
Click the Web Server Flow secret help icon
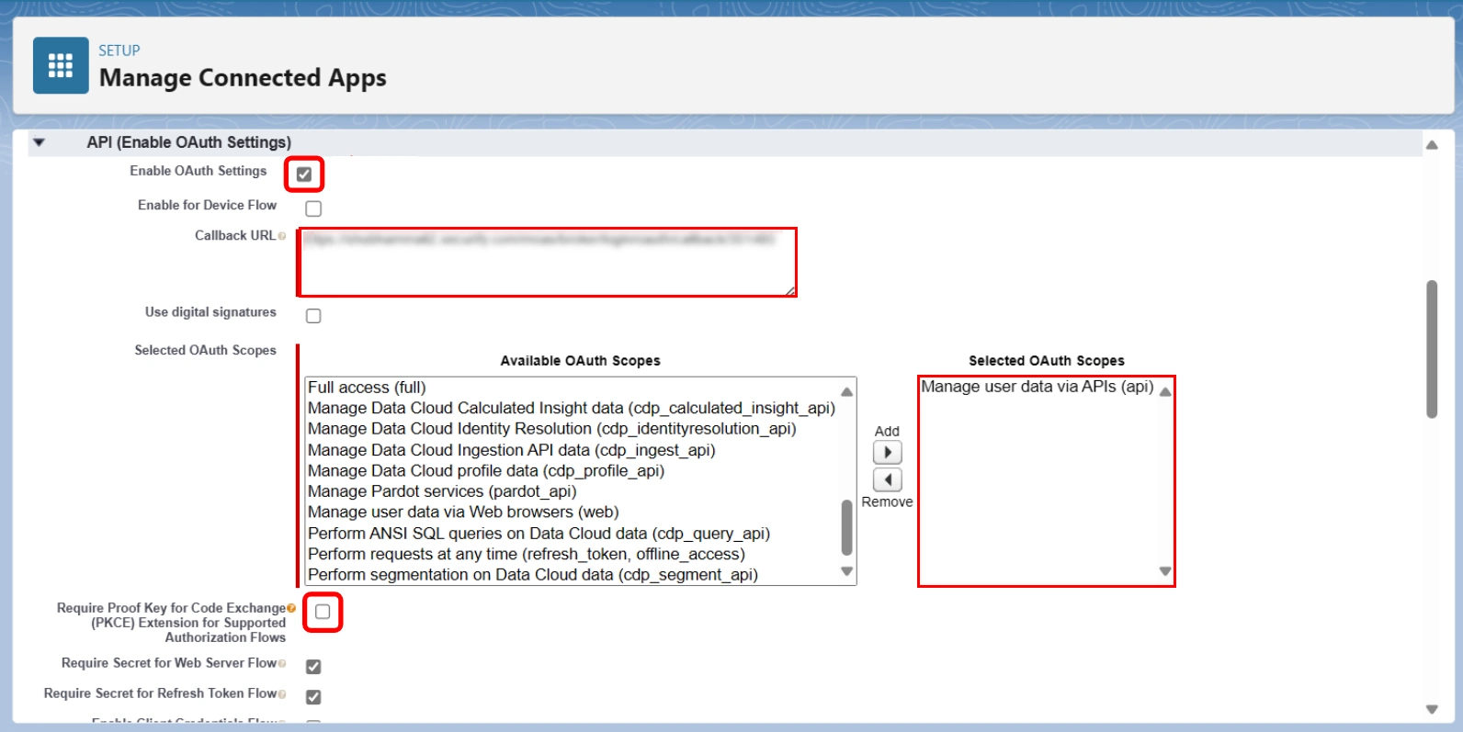(282, 663)
